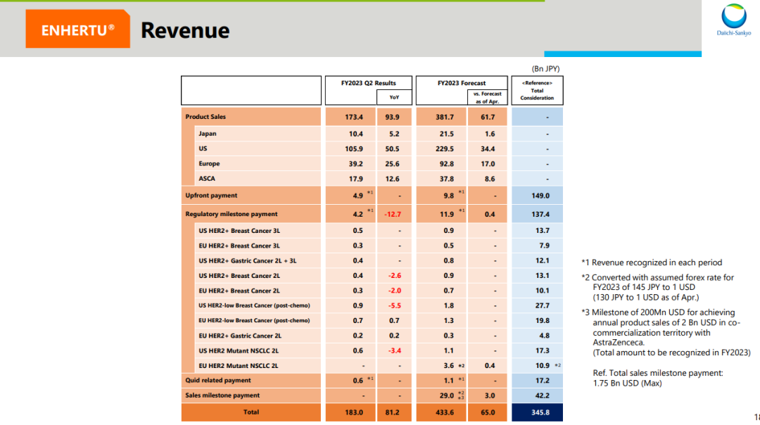Click the orange ENHERTU badge
Screen dimensions: 760x425
(x=77, y=30)
